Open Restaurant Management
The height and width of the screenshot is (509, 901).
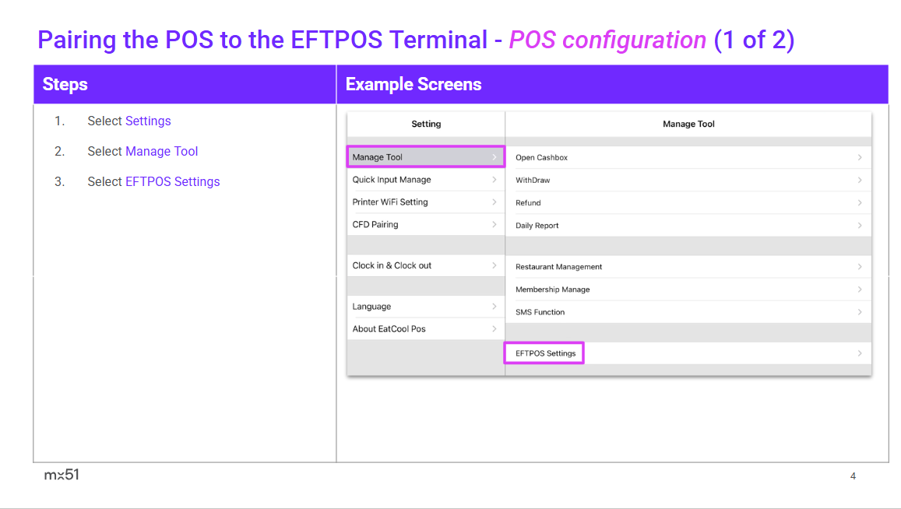[x=559, y=267]
